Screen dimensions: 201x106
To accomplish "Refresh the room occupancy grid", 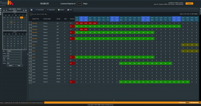I will [x=61, y=10].
